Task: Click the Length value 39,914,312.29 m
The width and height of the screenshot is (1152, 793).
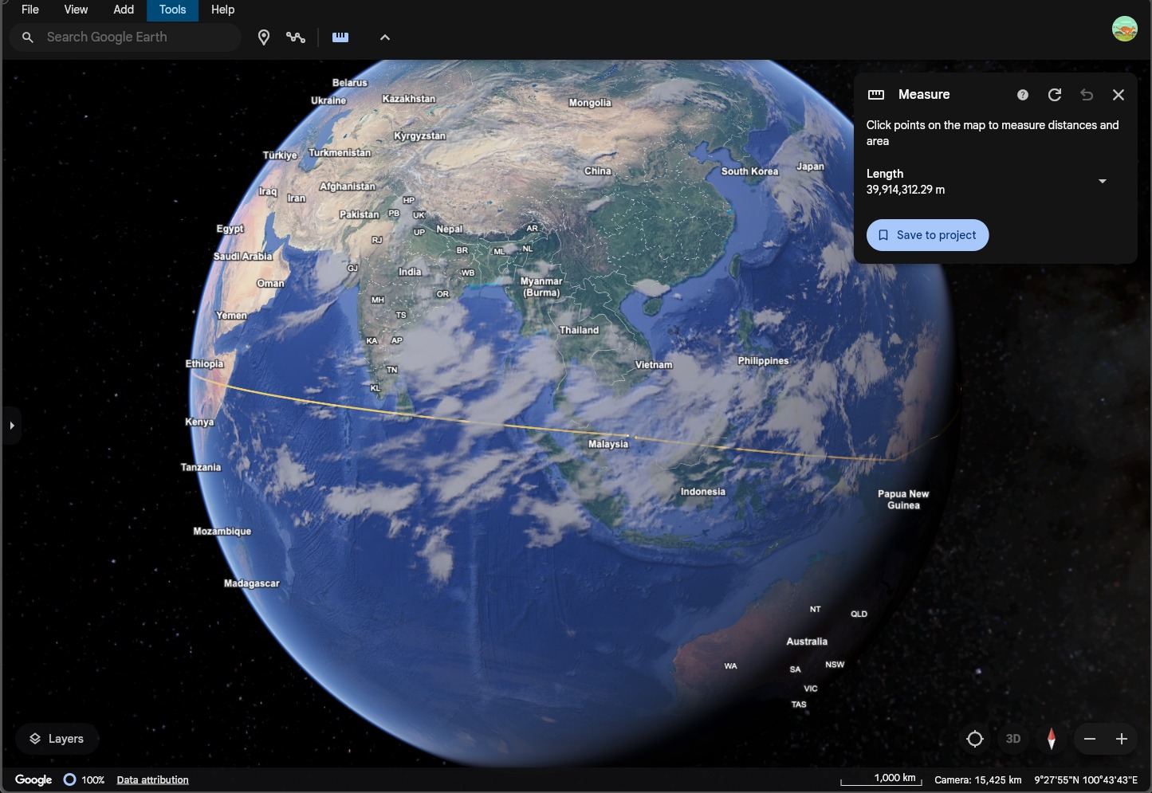Action: (905, 190)
